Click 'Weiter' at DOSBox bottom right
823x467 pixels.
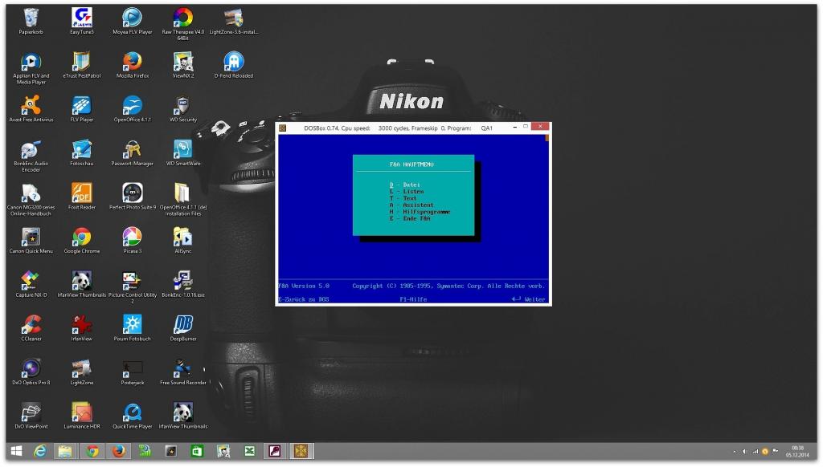(529, 299)
